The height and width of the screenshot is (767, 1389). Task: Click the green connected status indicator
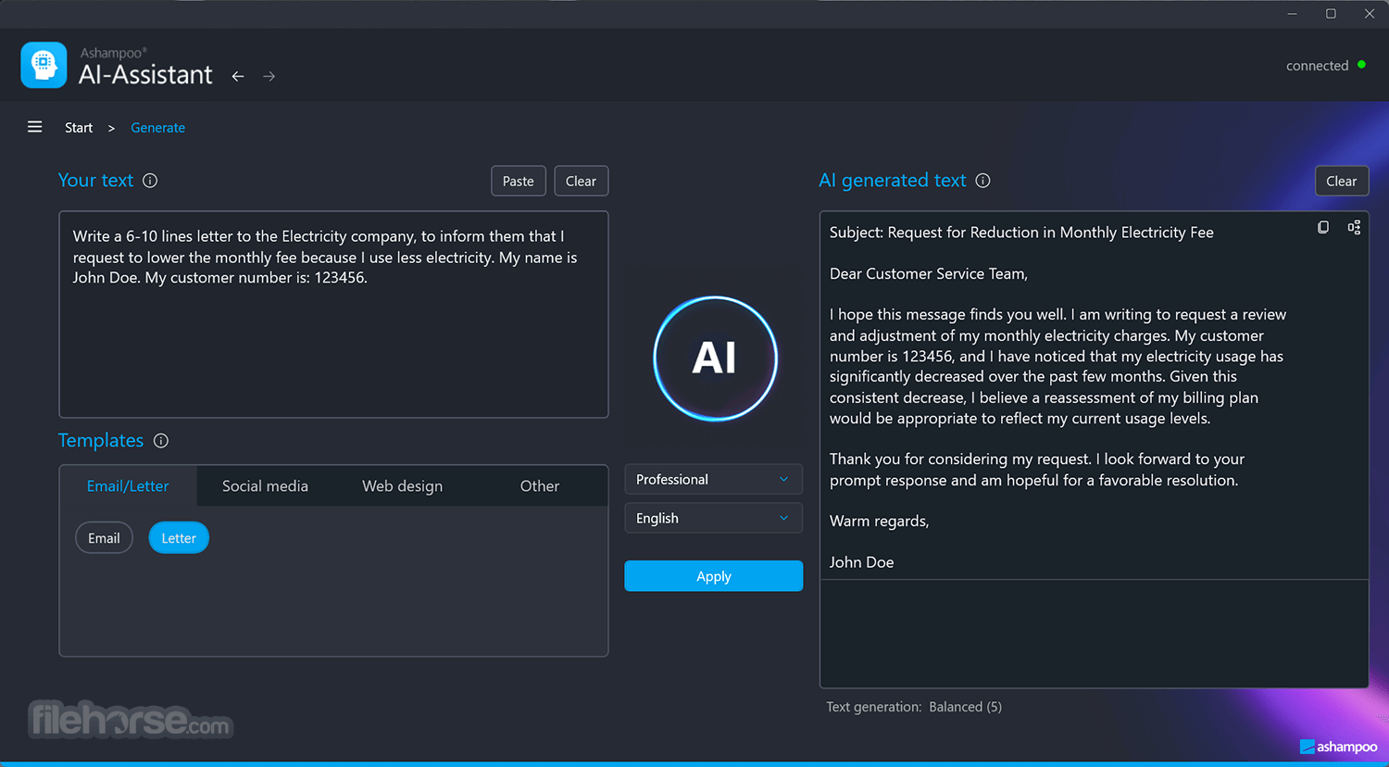coord(1361,65)
